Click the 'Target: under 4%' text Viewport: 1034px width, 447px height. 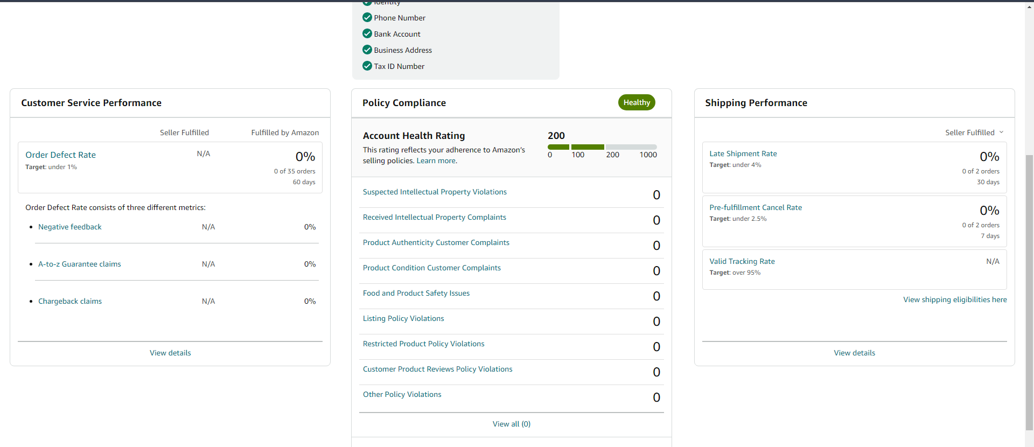point(735,165)
